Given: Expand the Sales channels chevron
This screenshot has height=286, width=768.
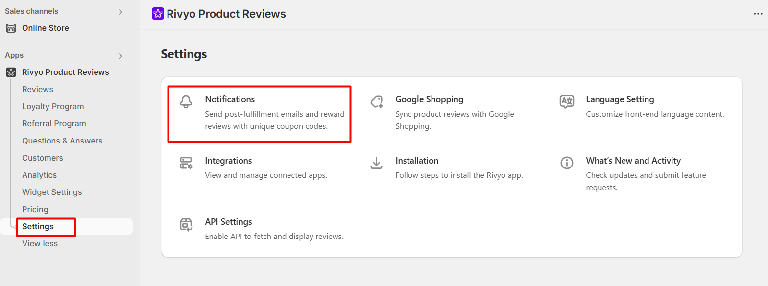Looking at the screenshot, I should pos(120,12).
